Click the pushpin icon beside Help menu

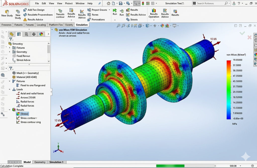pyautogui.click(x=99, y=4)
